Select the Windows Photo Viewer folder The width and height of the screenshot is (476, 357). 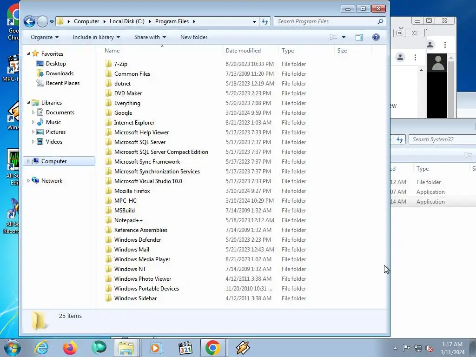143,279
